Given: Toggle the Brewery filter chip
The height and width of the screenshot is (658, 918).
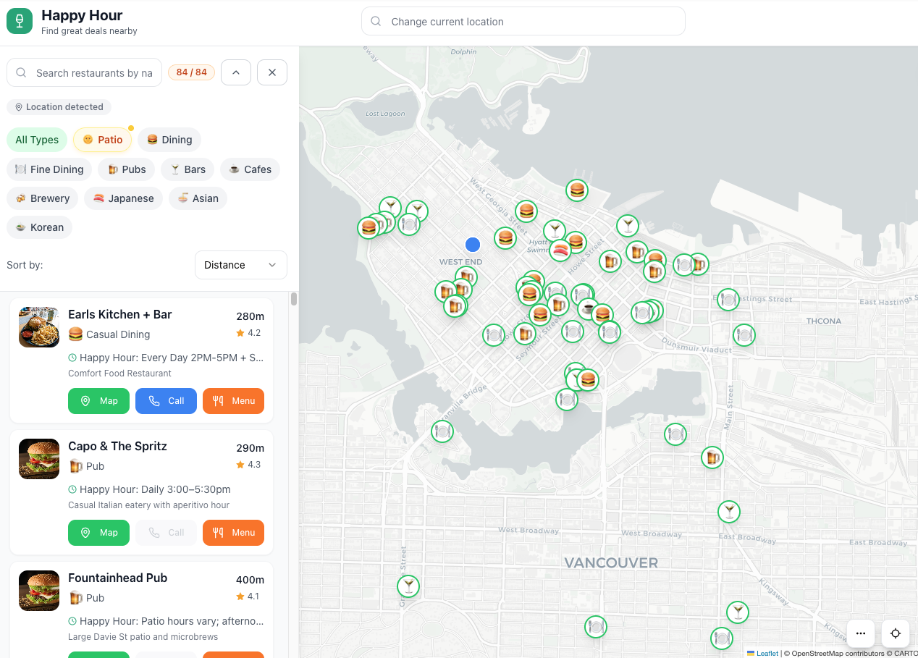Looking at the screenshot, I should 42,198.
